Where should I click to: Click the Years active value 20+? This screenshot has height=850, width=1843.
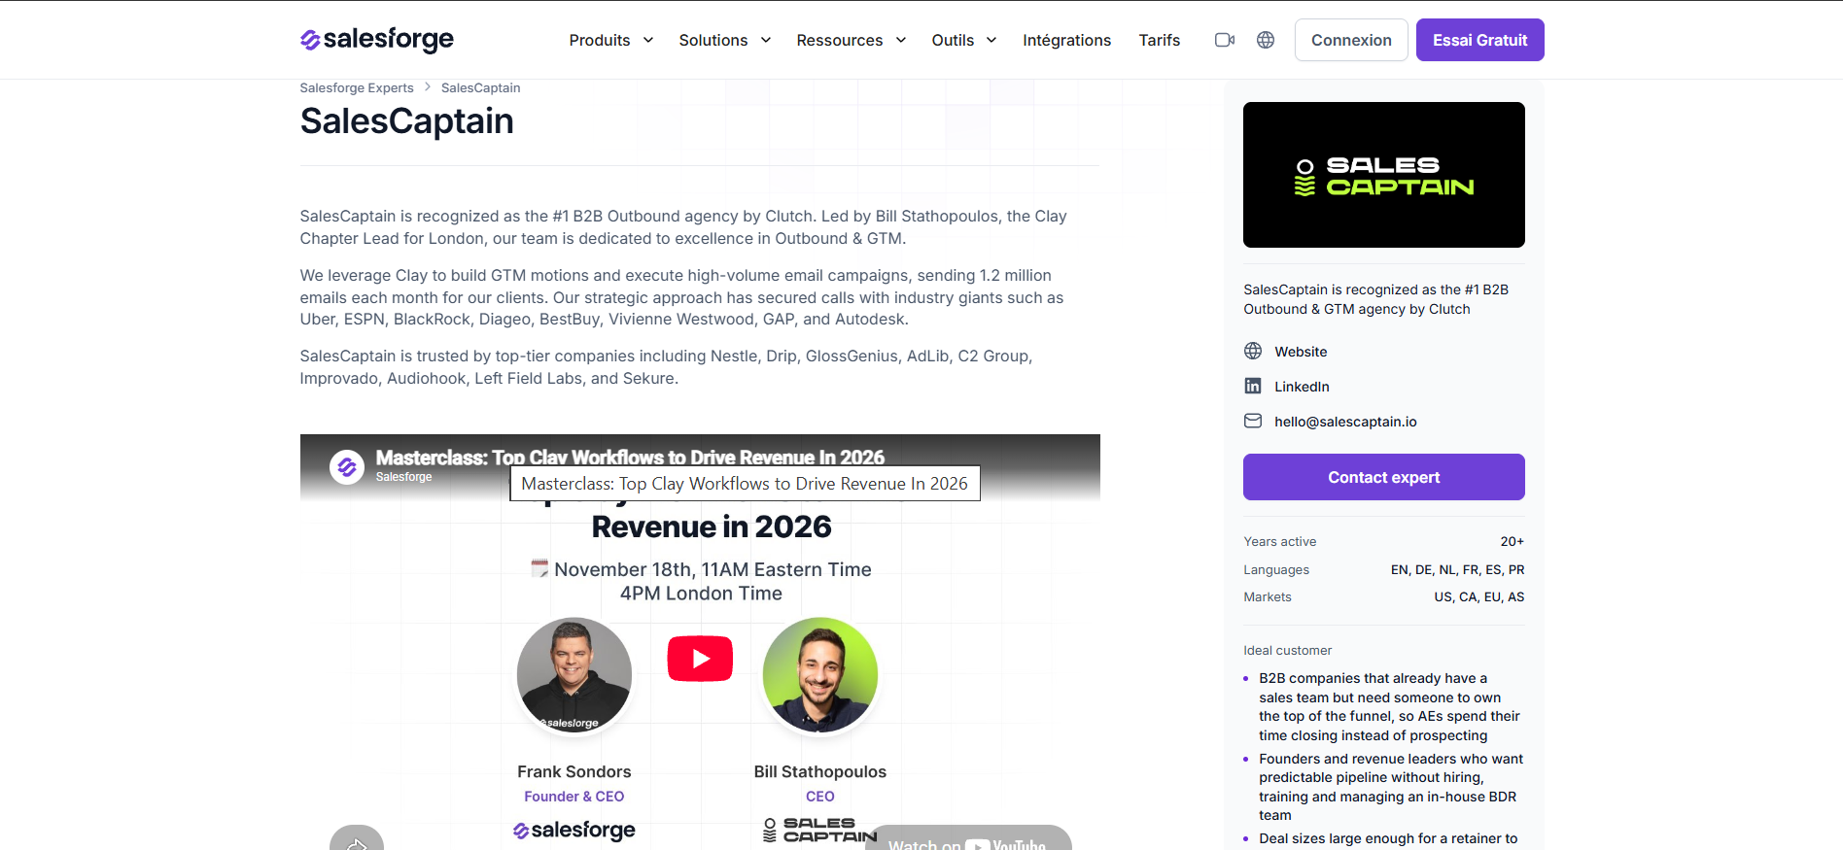click(x=1512, y=542)
